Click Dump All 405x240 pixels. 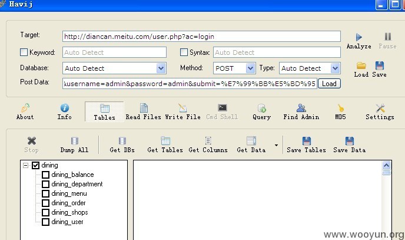[x=74, y=145]
